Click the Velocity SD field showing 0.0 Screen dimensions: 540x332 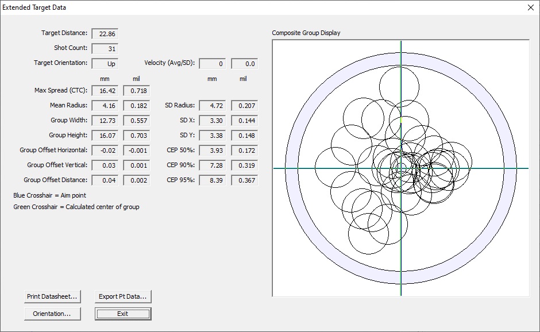(x=245, y=64)
